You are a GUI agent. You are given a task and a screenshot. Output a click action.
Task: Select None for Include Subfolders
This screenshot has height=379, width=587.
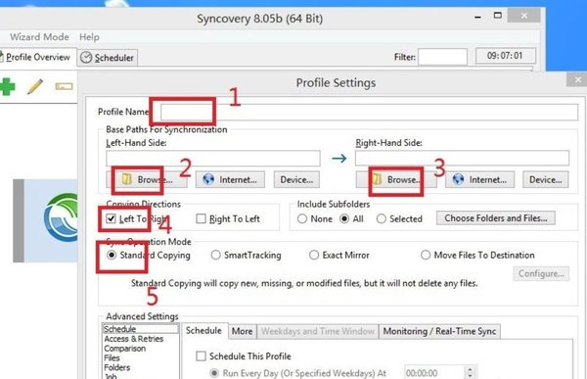point(302,218)
